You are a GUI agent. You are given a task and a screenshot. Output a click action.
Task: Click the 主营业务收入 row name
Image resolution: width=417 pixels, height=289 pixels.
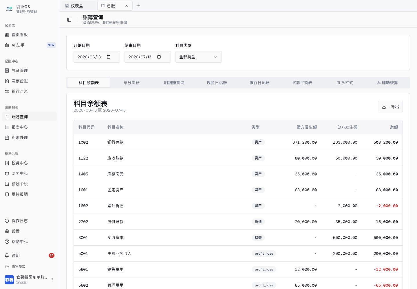tap(120, 253)
